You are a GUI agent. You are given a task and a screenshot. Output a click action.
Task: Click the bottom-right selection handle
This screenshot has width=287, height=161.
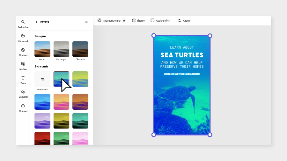click(210, 135)
